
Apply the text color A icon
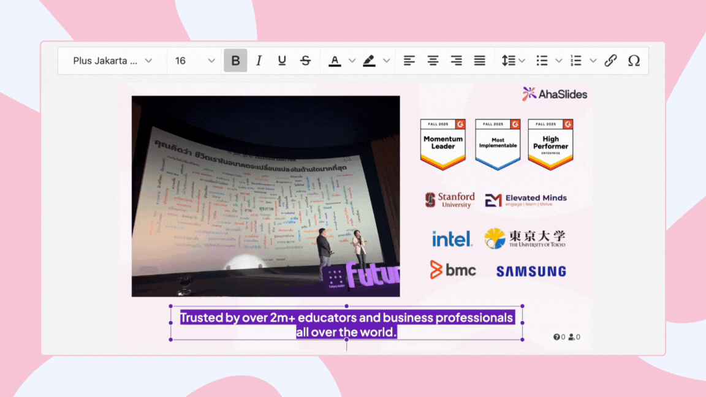(x=335, y=61)
